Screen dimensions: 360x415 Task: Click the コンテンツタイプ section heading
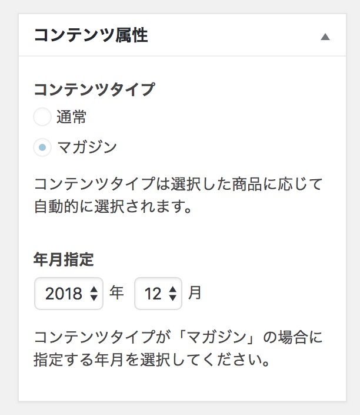94,90
